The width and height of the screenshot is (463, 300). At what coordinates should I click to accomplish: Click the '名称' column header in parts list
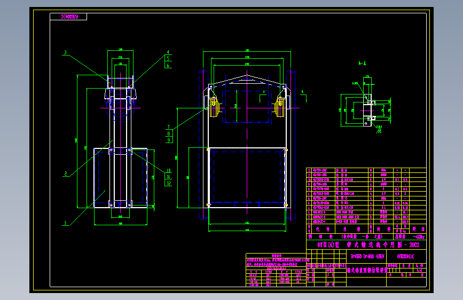pyautogui.click(x=351, y=229)
